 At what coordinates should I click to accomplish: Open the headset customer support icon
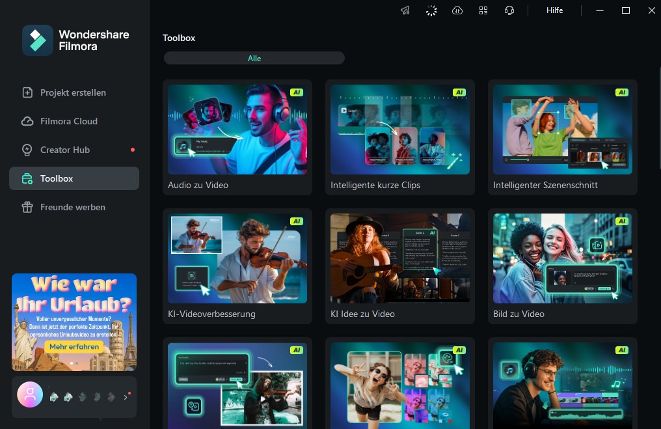pos(509,10)
